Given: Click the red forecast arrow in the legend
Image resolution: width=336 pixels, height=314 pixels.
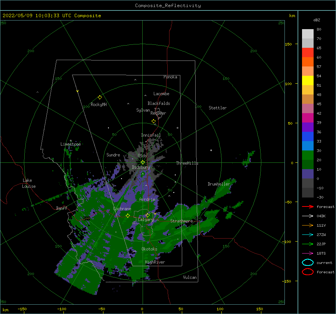Looking at the screenshot, I should coord(308,206).
